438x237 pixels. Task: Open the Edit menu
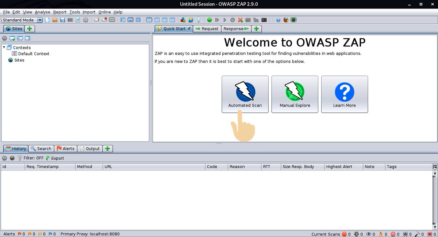click(16, 12)
